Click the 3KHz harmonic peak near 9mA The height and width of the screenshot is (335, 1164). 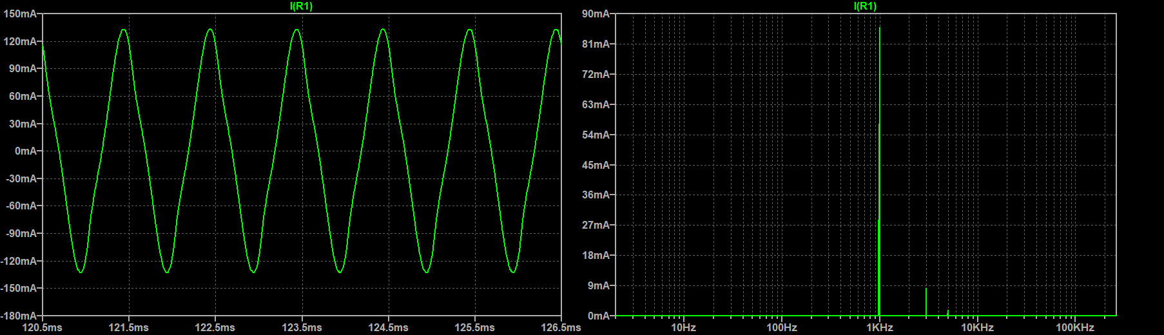click(926, 301)
